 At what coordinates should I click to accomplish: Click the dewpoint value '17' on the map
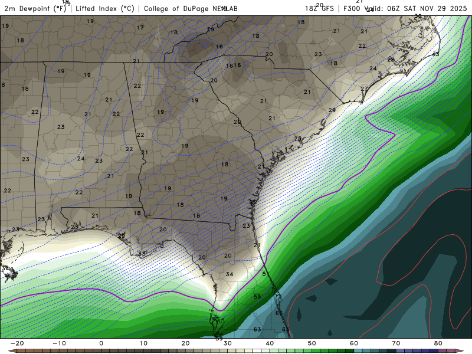click(x=140, y=28)
